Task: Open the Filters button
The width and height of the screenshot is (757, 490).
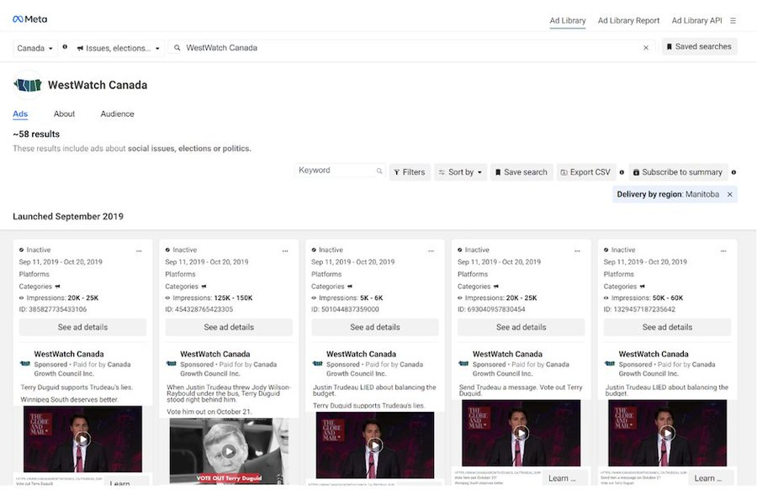Action: coord(409,171)
